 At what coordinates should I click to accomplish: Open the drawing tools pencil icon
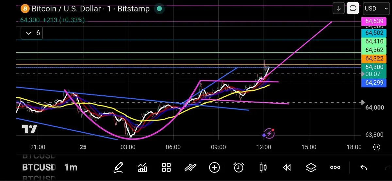click(119, 168)
